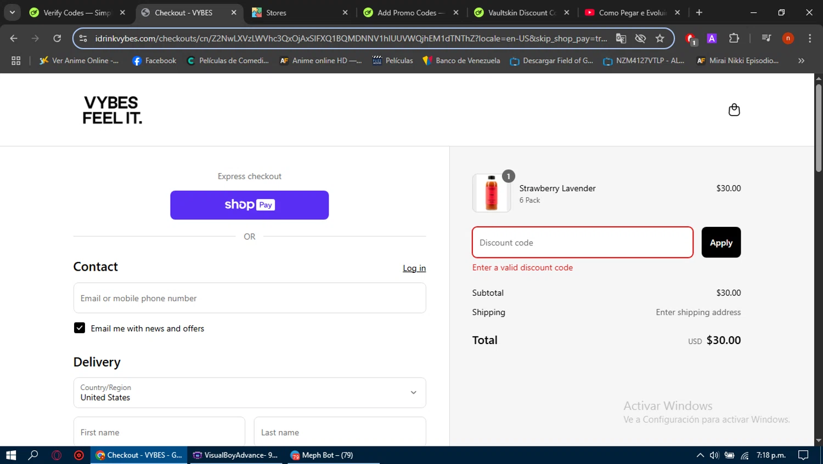Open the site information icon in address bar
Screen dimensions: 823x464
coord(83,38)
